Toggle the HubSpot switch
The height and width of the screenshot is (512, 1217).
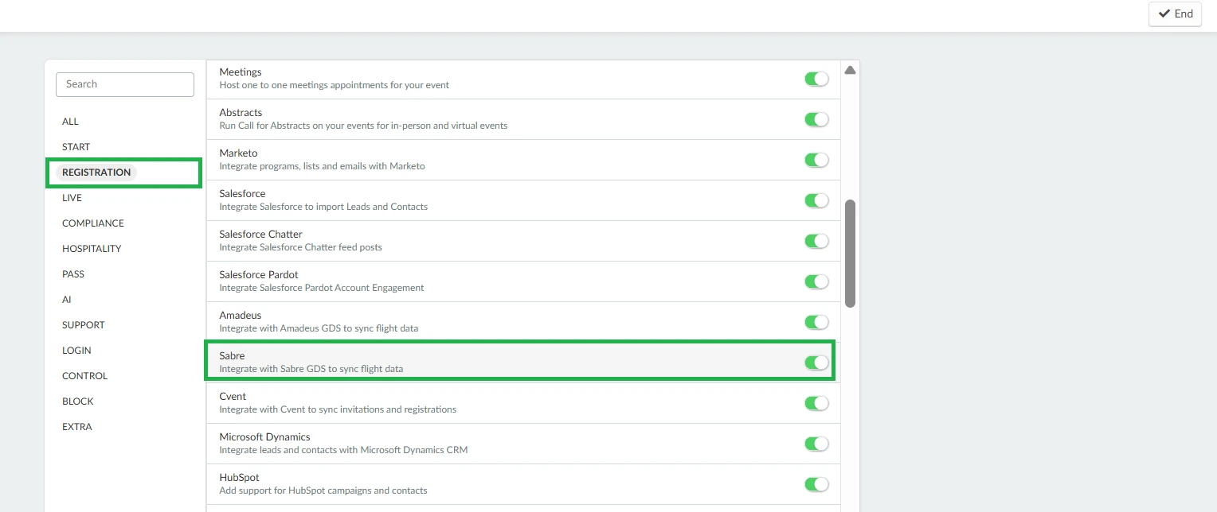coord(816,484)
